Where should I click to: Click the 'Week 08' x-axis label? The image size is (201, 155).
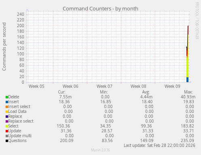point(138,86)
